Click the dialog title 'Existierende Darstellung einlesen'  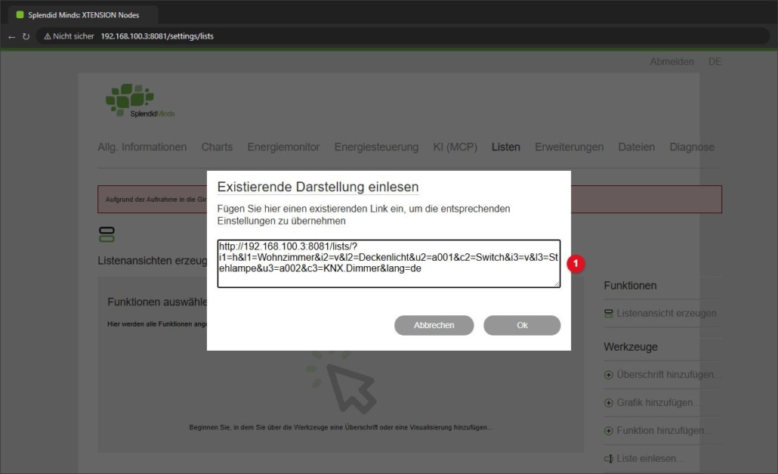click(x=317, y=187)
